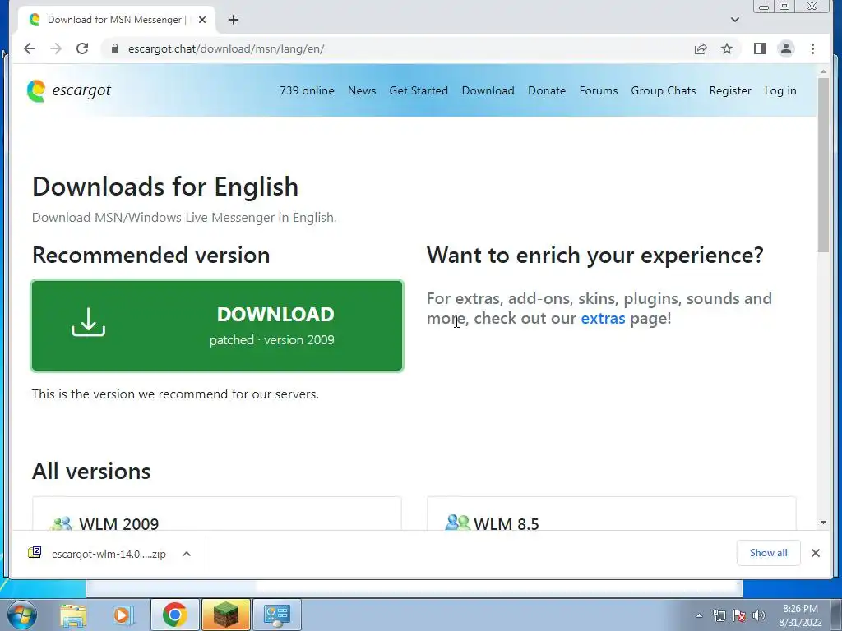The width and height of the screenshot is (842, 631).
Task: Open the escargot-wlm zip file icon
Action: (x=35, y=552)
